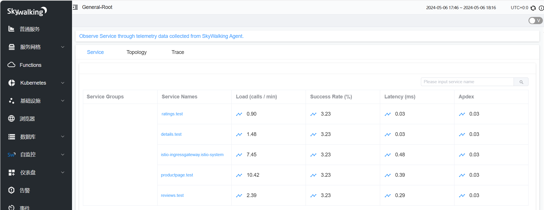544x210 pixels.
Task: Collapse sidebar with the menu fold icon
Action: [75, 7]
